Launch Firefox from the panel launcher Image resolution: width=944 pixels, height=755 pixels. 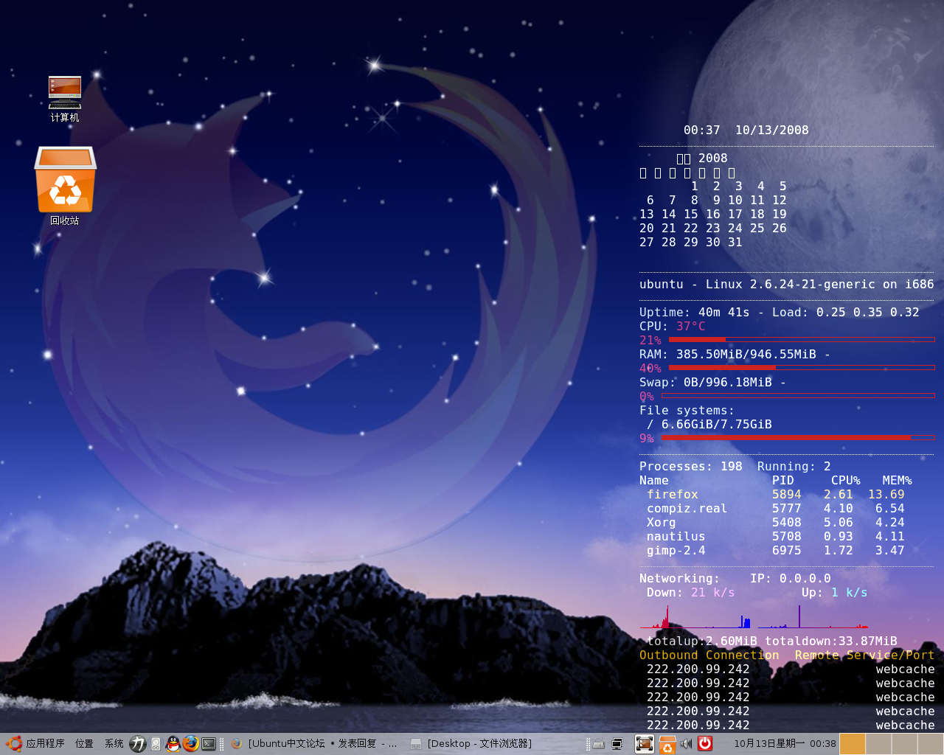click(x=191, y=743)
